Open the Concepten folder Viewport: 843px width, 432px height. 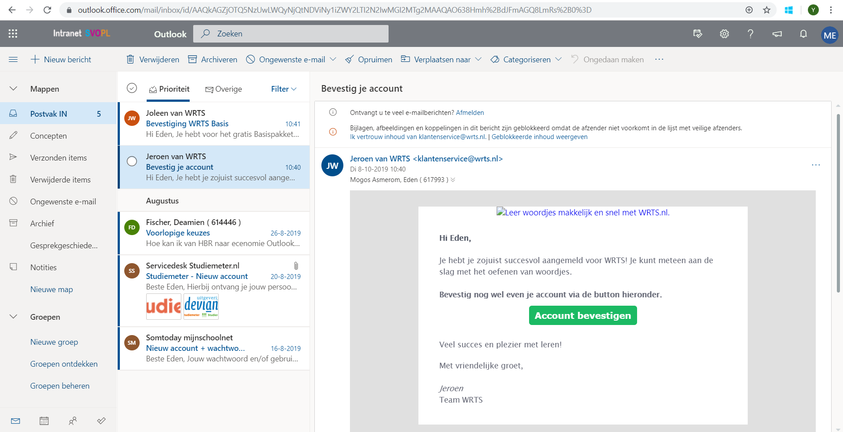(x=58, y=136)
